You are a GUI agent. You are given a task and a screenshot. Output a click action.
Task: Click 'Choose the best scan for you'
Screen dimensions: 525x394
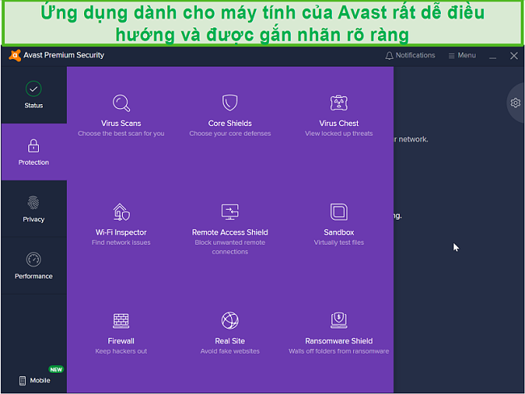(x=121, y=133)
